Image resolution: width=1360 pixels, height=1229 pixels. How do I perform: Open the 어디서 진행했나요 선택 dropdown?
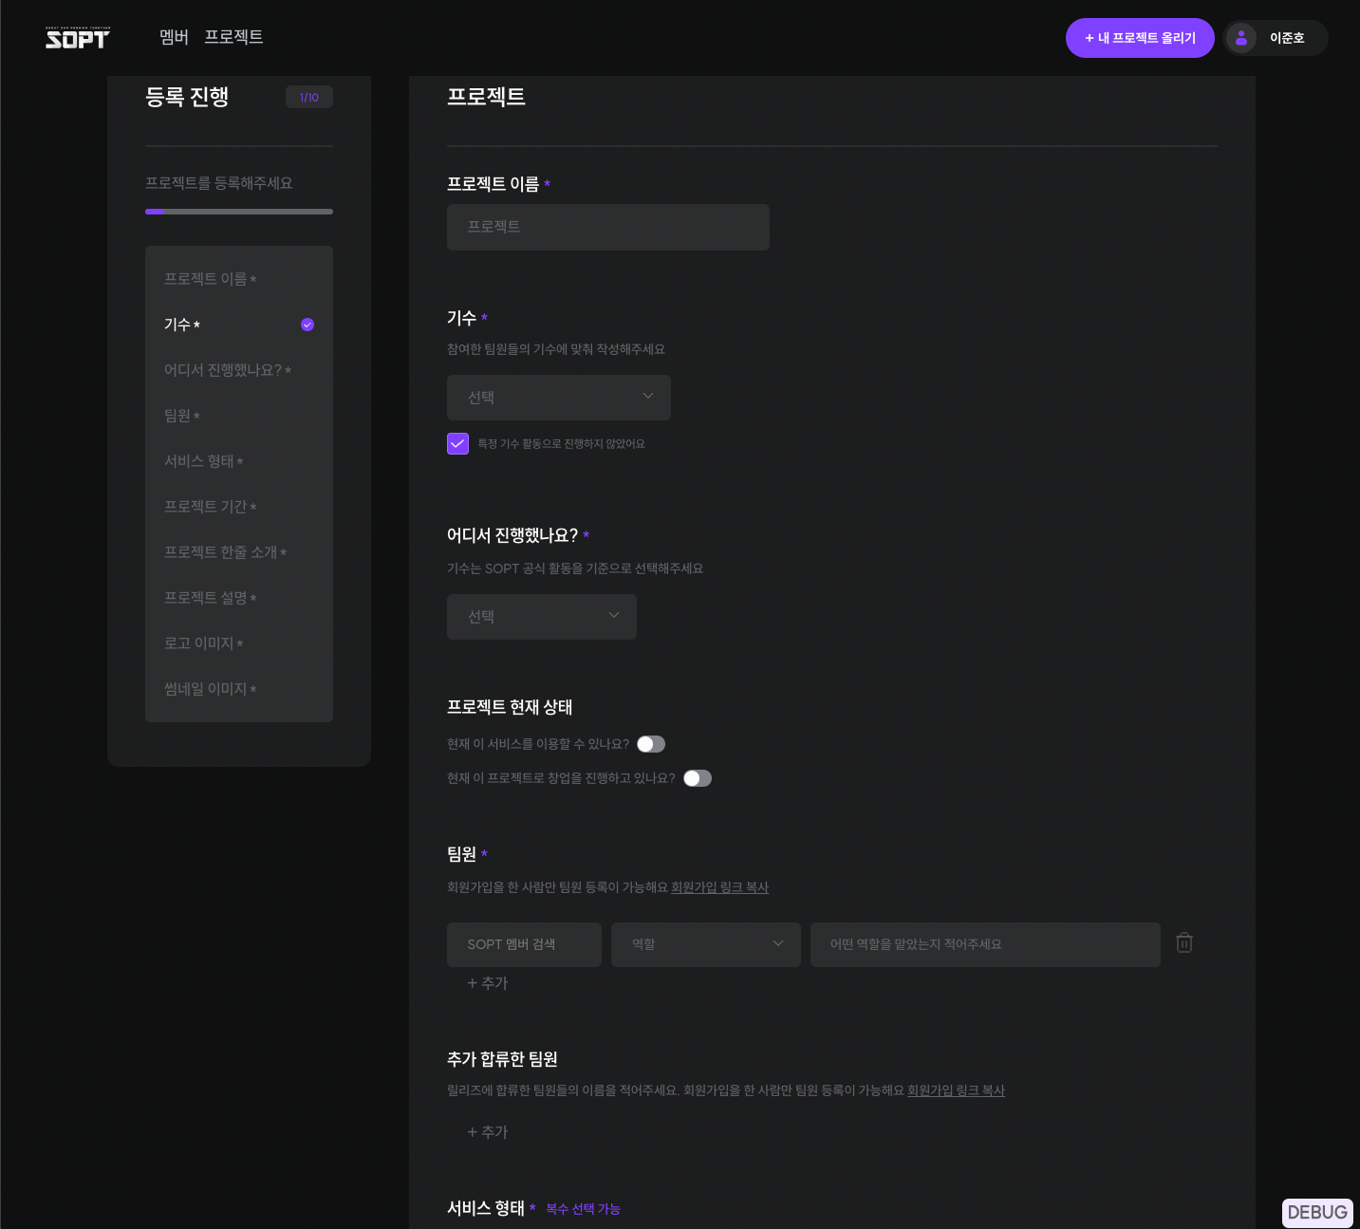click(541, 617)
